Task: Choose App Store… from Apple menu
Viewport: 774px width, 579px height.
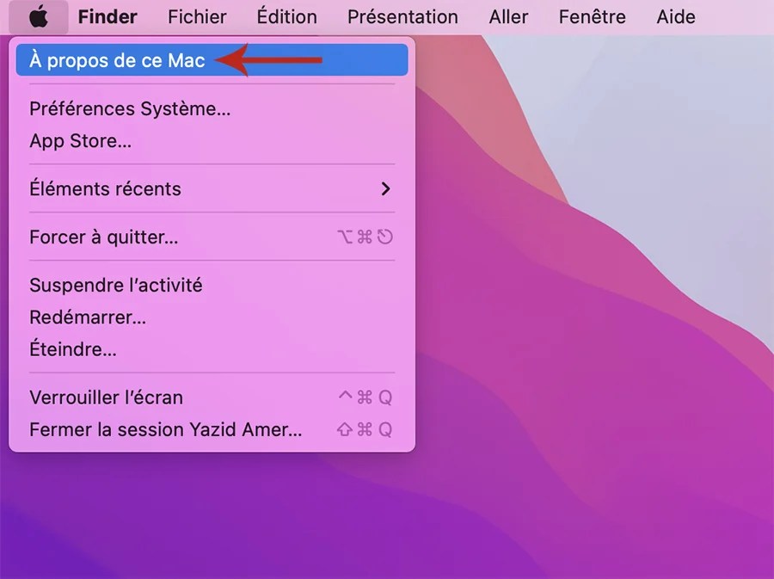Action: coord(212,141)
